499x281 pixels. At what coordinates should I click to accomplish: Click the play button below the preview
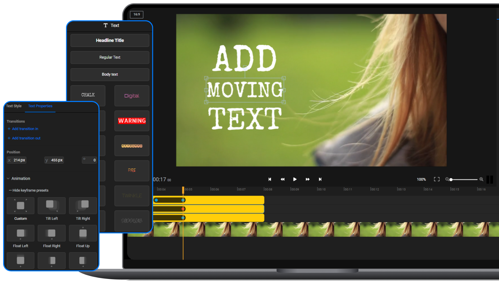coord(295,179)
